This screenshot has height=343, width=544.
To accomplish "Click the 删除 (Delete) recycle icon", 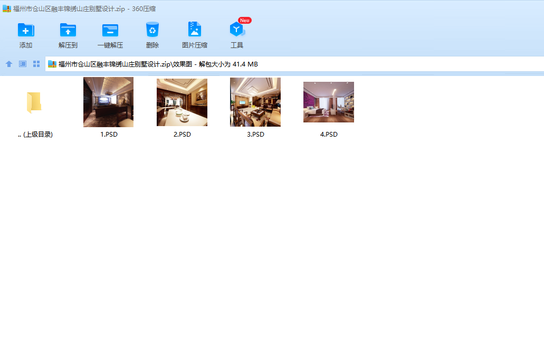I will point(152,30).
